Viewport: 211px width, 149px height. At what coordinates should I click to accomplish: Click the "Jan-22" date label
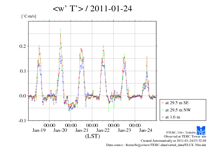click(103, 130)
